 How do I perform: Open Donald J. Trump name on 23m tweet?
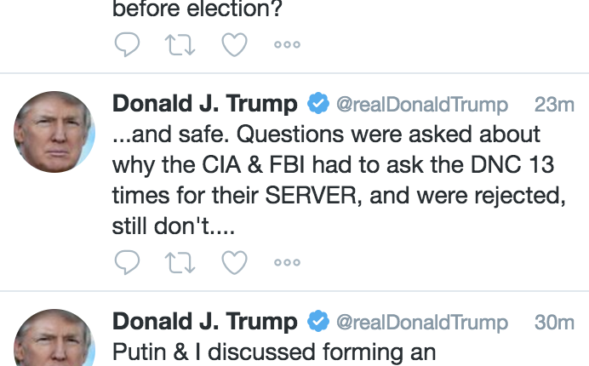pyautogui.click(x=205, y=104)
